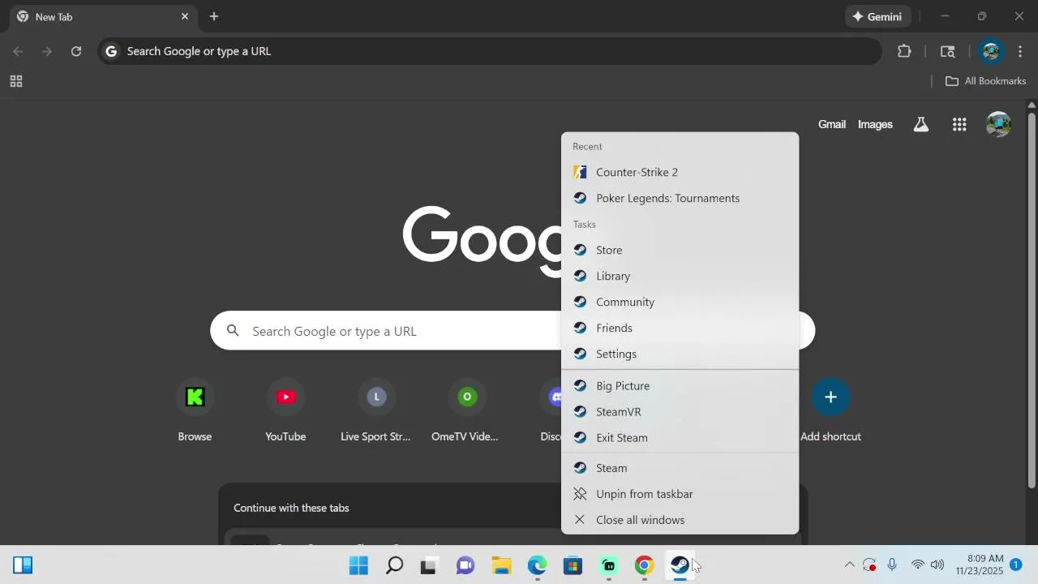
Task: Open the Gemini button in the Chrome title bar
Action: point(878,16)
